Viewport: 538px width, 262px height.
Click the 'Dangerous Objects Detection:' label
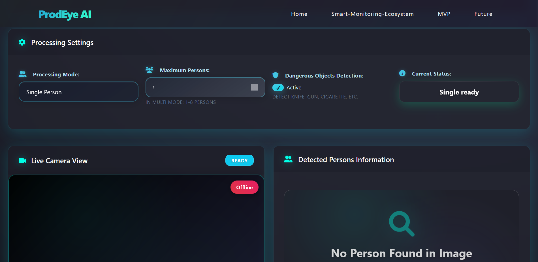point(324,76)
